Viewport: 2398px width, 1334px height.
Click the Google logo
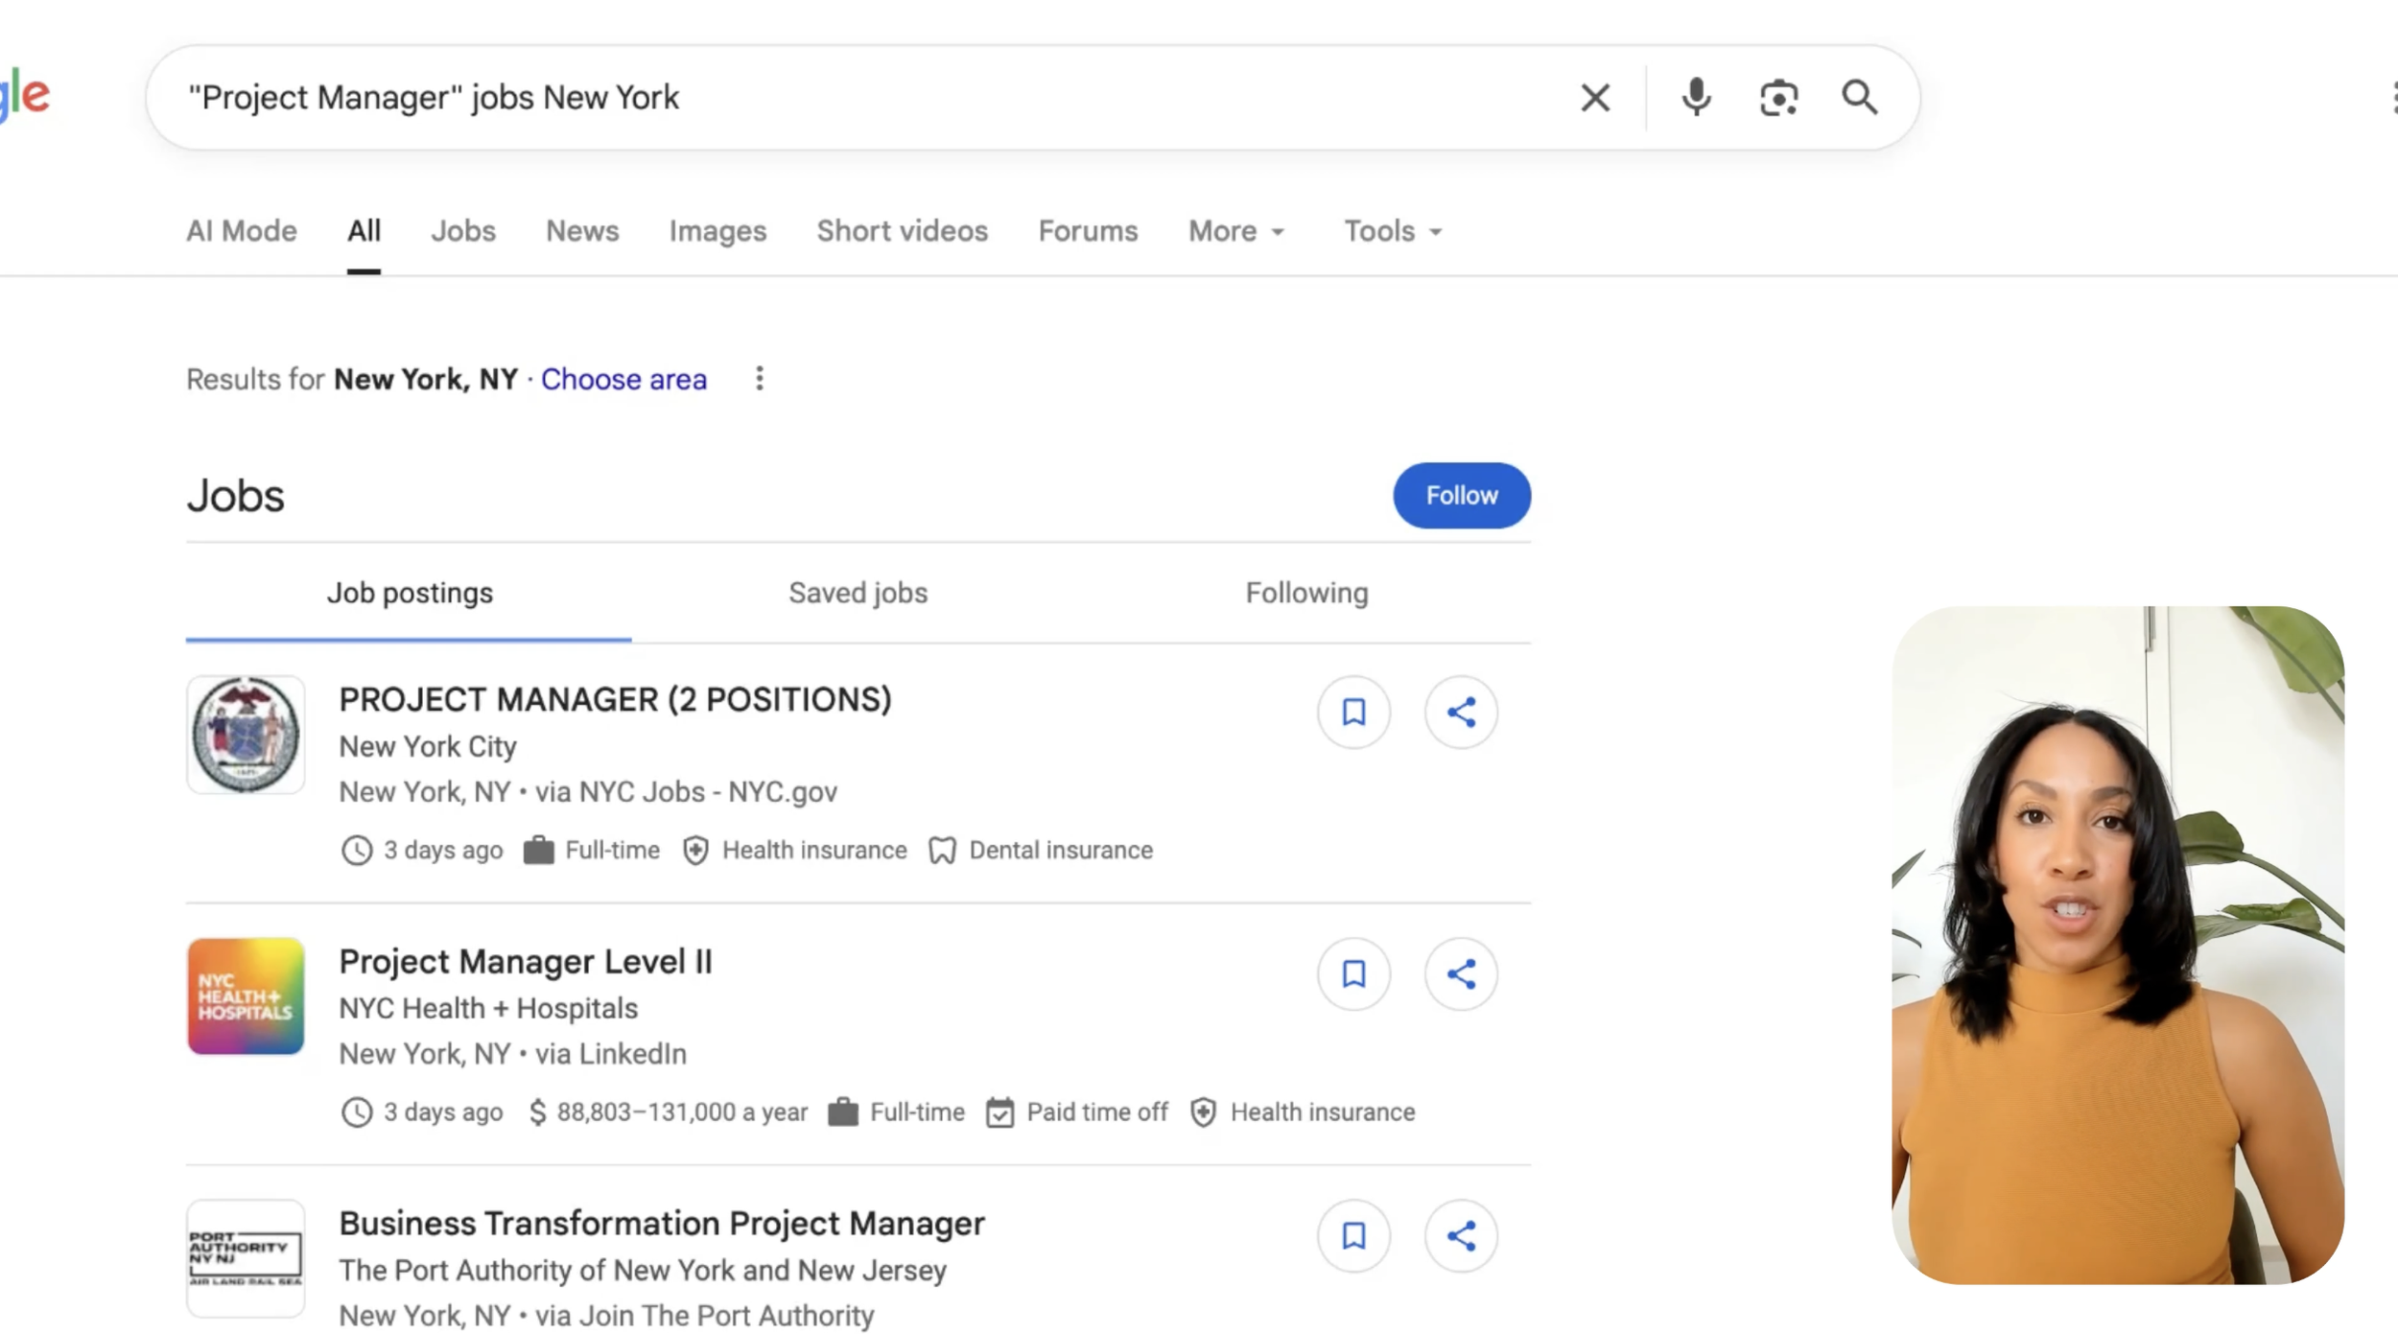pos(25,96)
